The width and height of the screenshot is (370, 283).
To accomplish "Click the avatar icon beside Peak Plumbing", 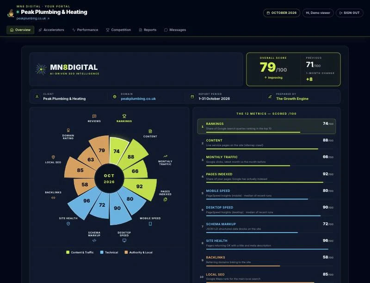I will tap(11, 13).
